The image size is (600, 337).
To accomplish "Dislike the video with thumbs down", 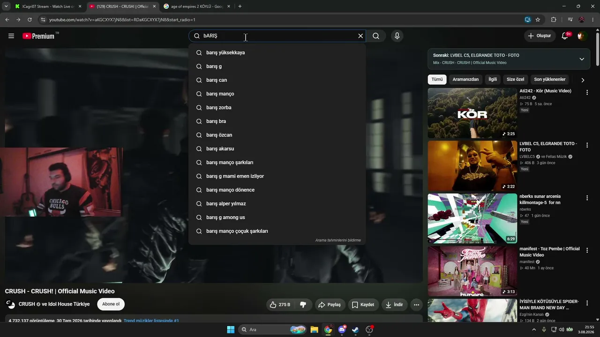I will (x=303, y=305).
